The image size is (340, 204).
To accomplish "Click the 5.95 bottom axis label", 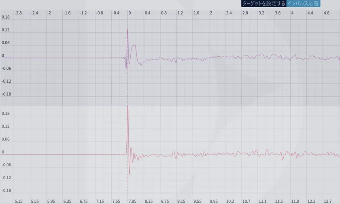I will (x=51, y=201).
